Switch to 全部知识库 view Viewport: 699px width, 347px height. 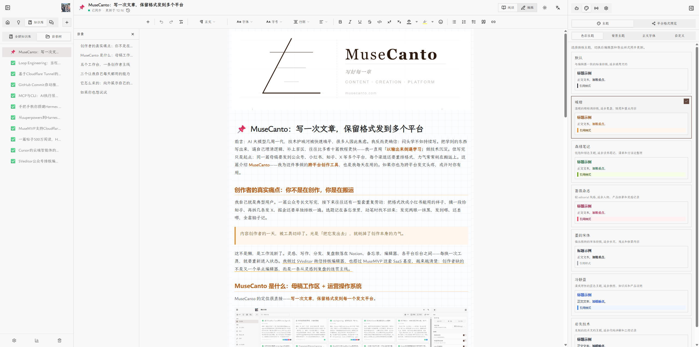tap(20, 37)
